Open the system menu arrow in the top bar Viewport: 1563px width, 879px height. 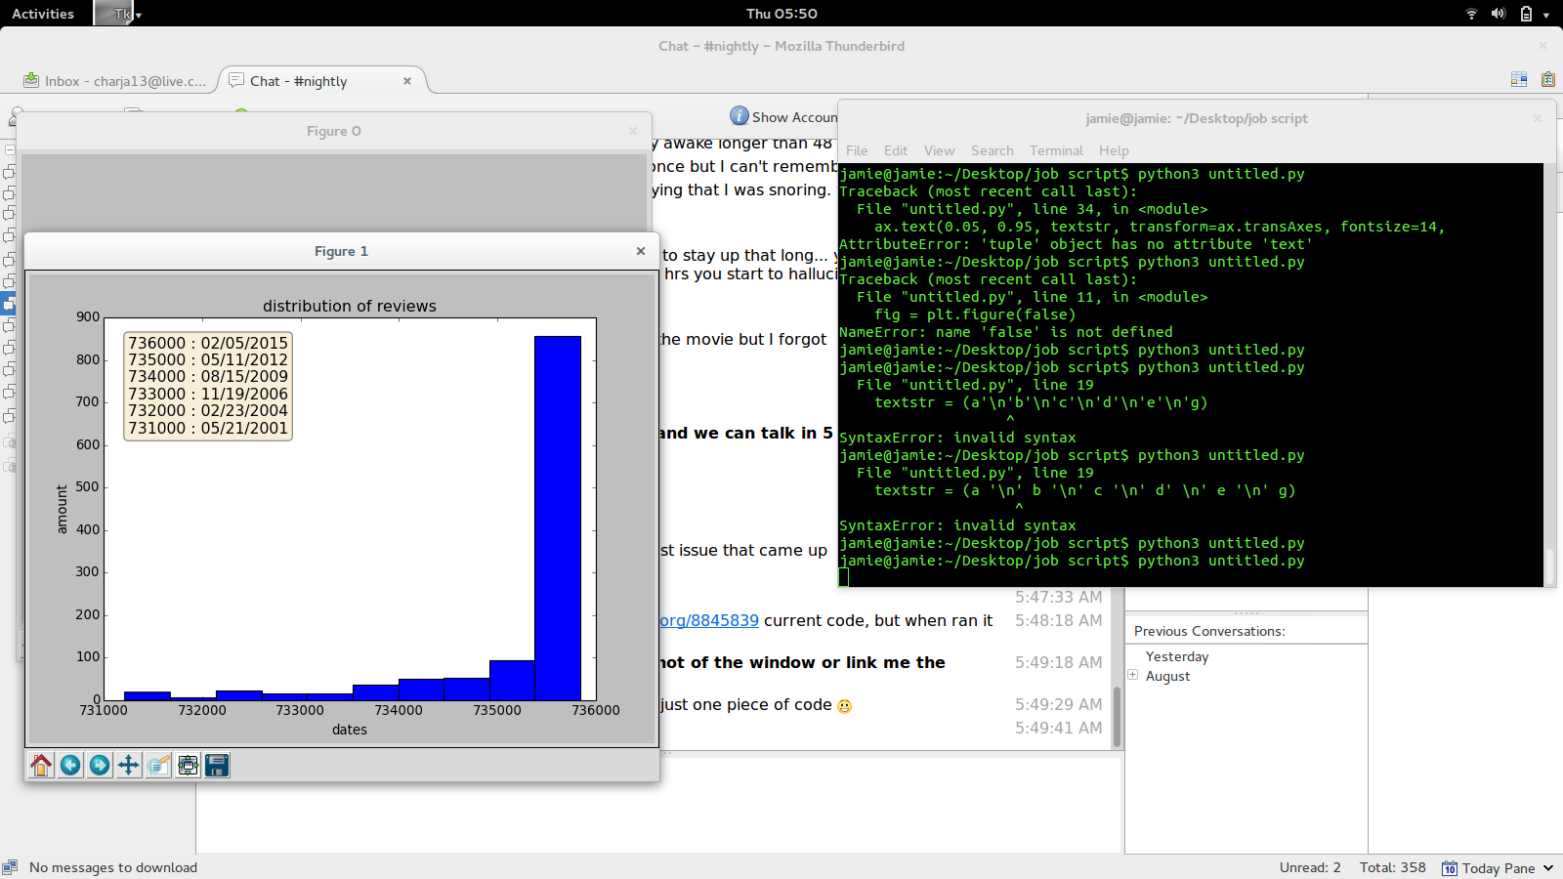tap(1546, 15)
